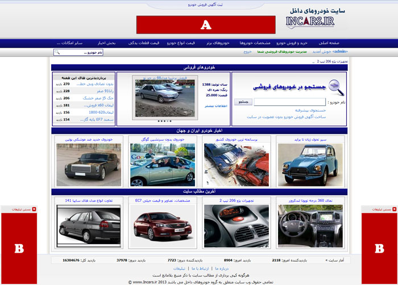The image size is (398, 285).
Task: Open the جک J5 صفر خشک listing
Action: 98,98
